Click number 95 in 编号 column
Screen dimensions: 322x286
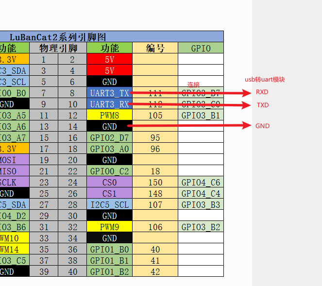point(155,137)
